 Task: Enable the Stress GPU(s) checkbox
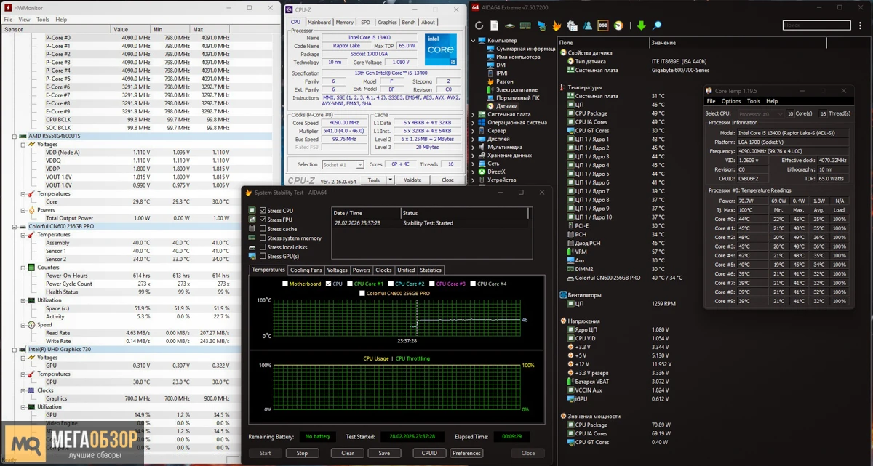(x=262, y=255)
